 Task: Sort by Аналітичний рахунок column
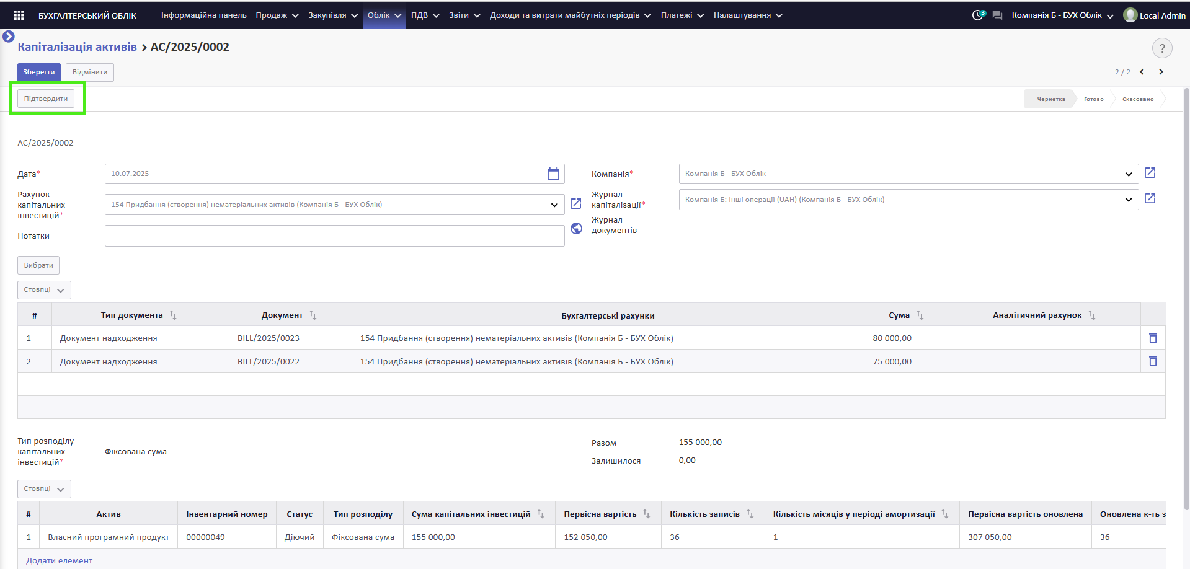(x=1092, y=315)
